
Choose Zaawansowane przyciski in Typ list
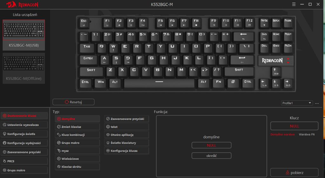(x=126, y=119)
